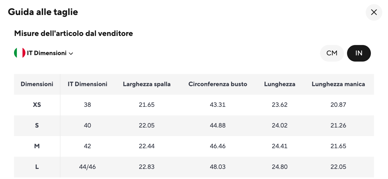Click the Dimensioni column header
The width and height of the screenshot is (388, 179).
[x=37, y=84]
